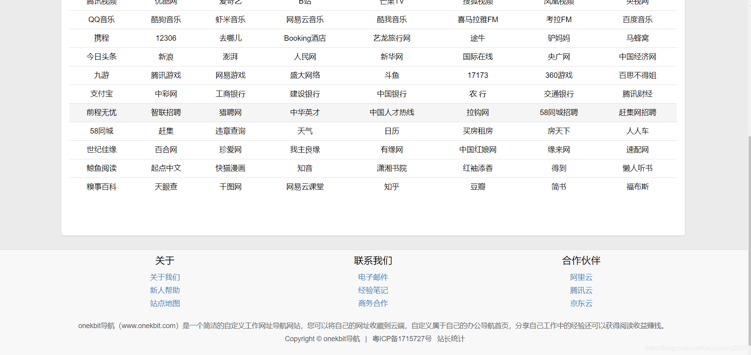751x355 pixels.
Task: Open the 携程 travel link
Action: (x=102, y=38)
